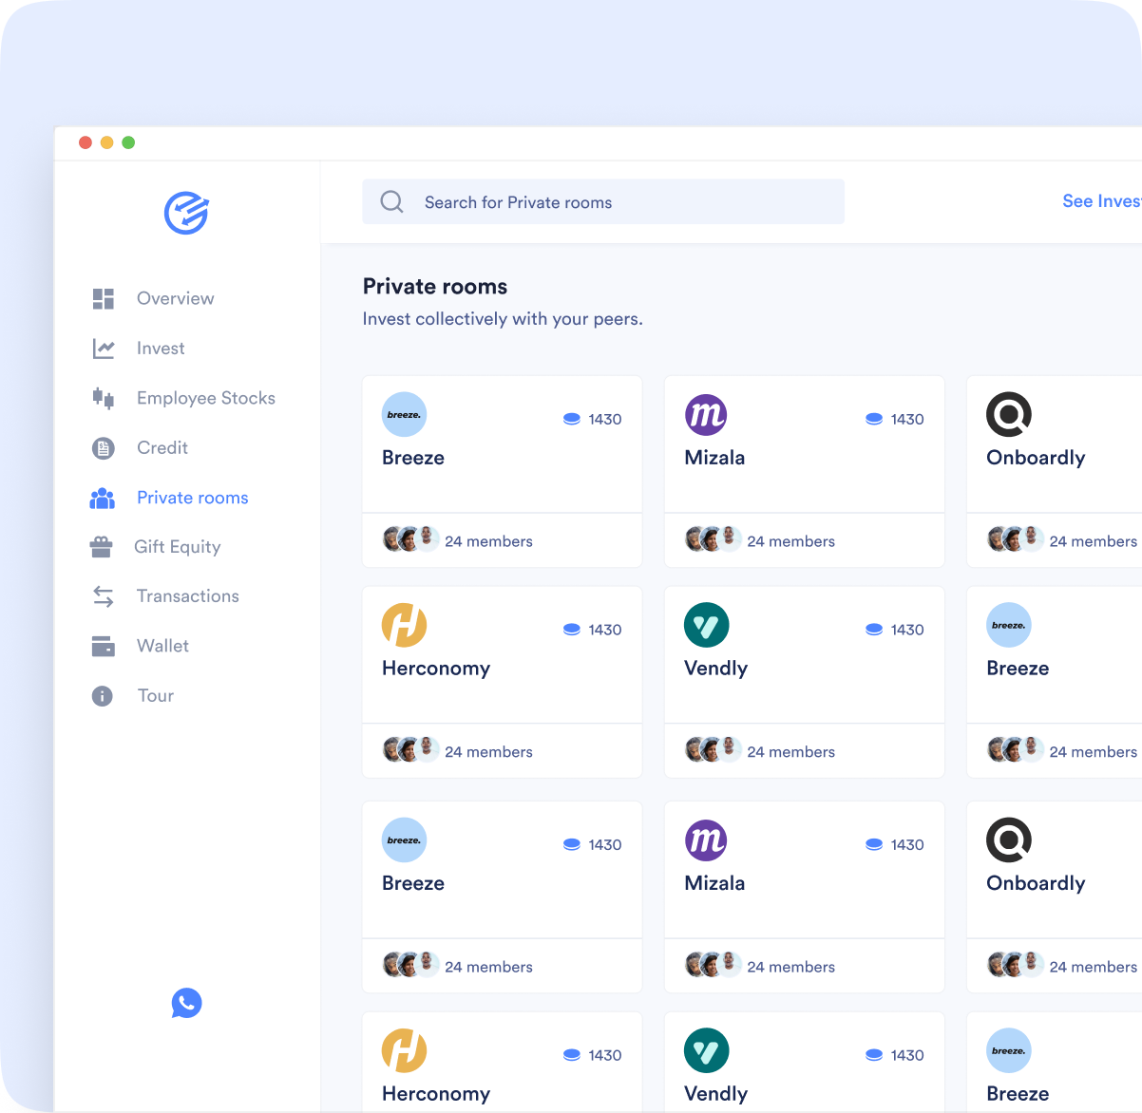Image resolution: width=1142 pixels, height=1113 pixels.
Task: Click member avatars on the second-row Vendly card
Action: tap(713, 750)
